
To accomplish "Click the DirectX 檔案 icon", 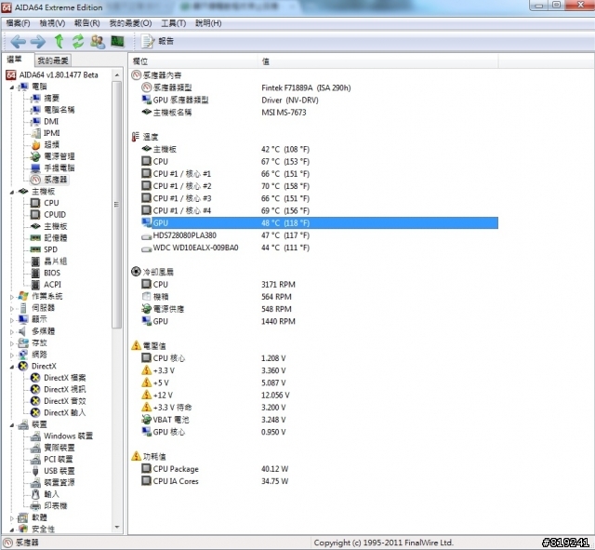I will tap(35, 378).
